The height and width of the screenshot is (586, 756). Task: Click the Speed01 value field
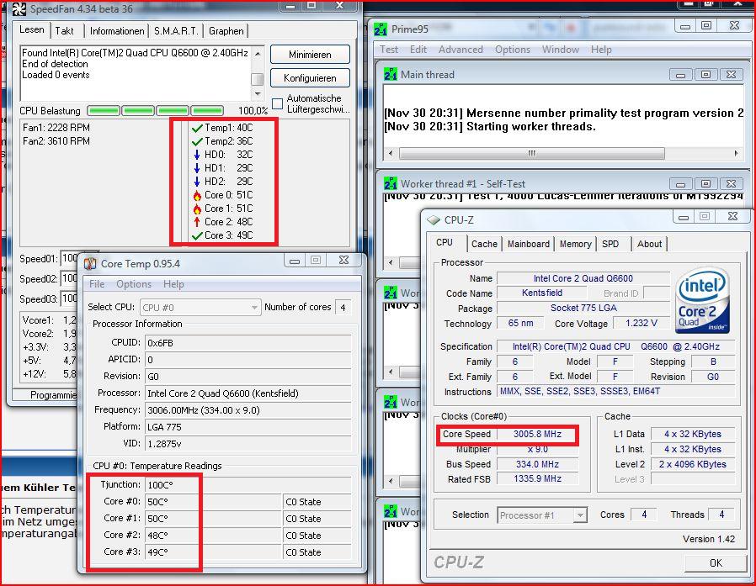coord(69,259)
